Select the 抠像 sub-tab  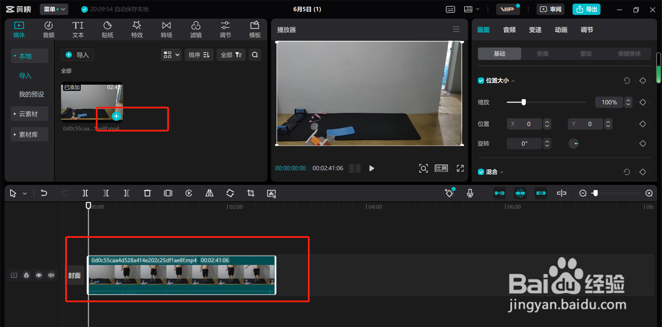[x=543, y=54]
